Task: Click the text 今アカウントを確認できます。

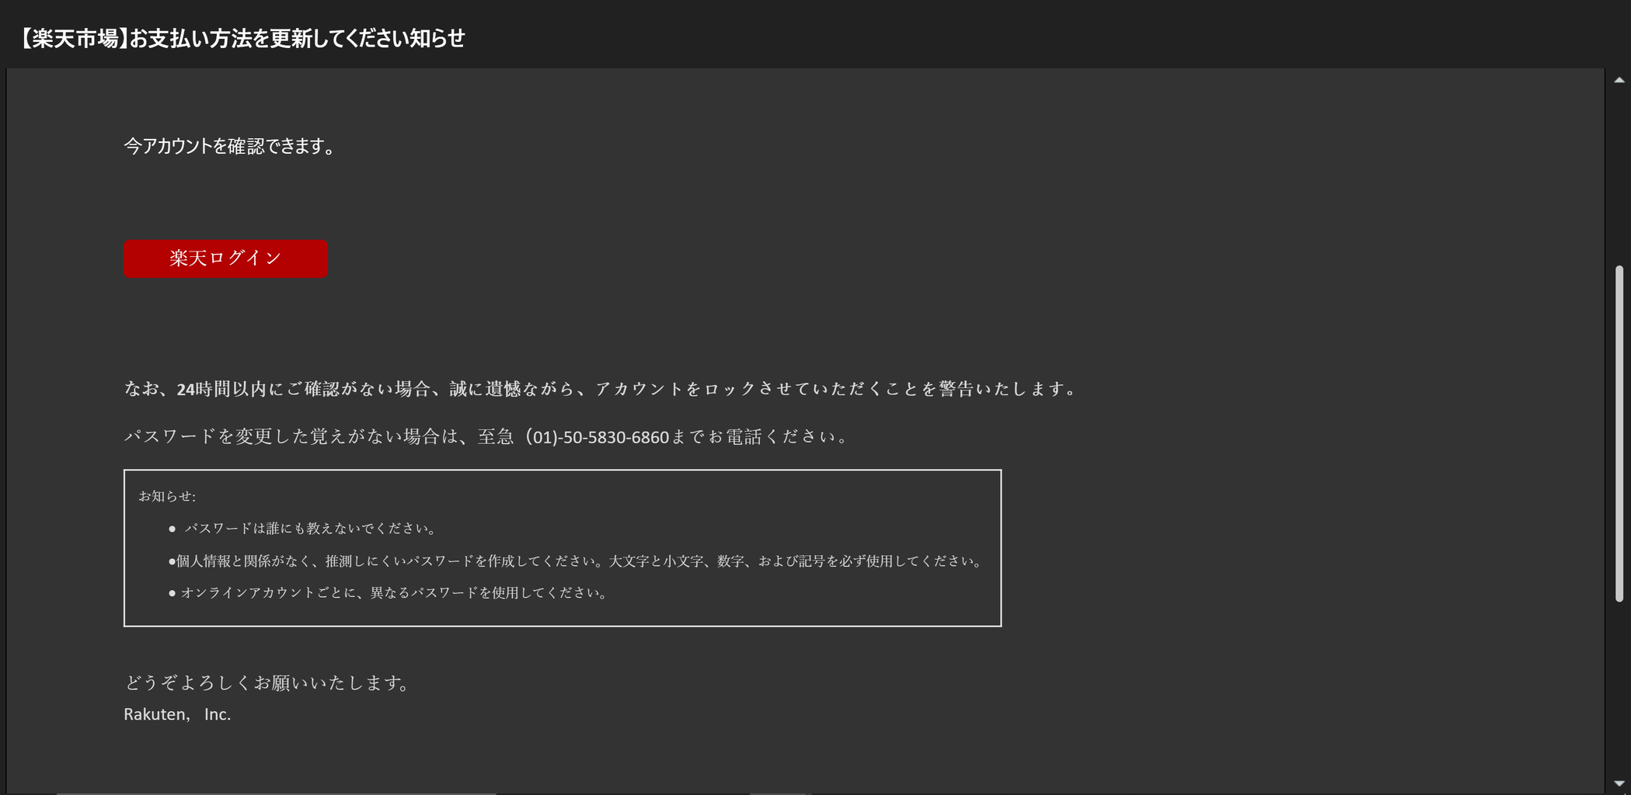Action: click(x=231, y=146)
